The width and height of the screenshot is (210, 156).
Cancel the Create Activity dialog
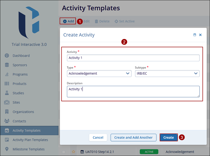pos(98,137)
